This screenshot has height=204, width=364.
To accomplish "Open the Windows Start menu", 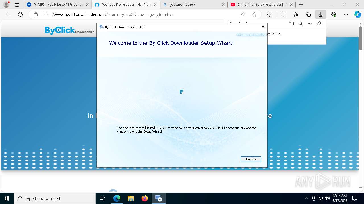I will [7, 198].
